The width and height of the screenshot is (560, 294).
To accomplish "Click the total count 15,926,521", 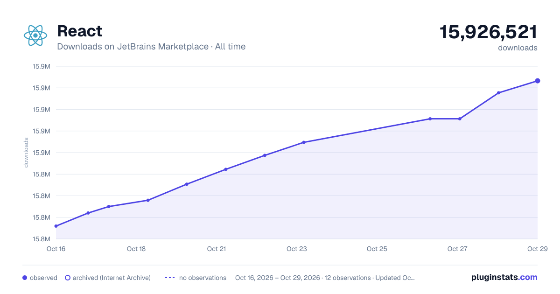I will click(489, 32).
